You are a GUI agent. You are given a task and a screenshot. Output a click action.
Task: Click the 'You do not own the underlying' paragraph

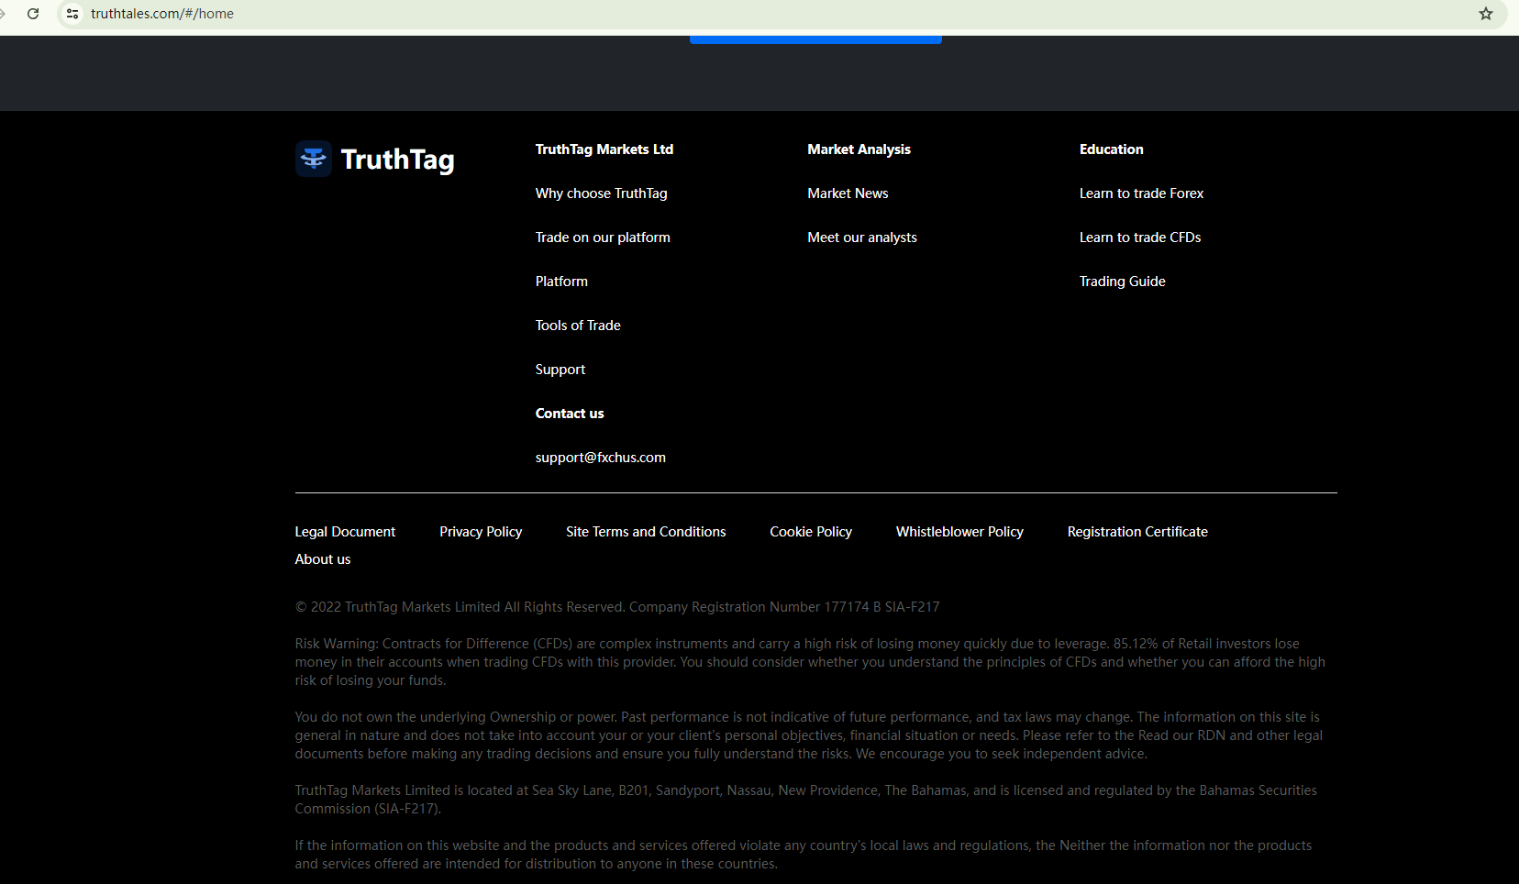click(x=809, y=735)
